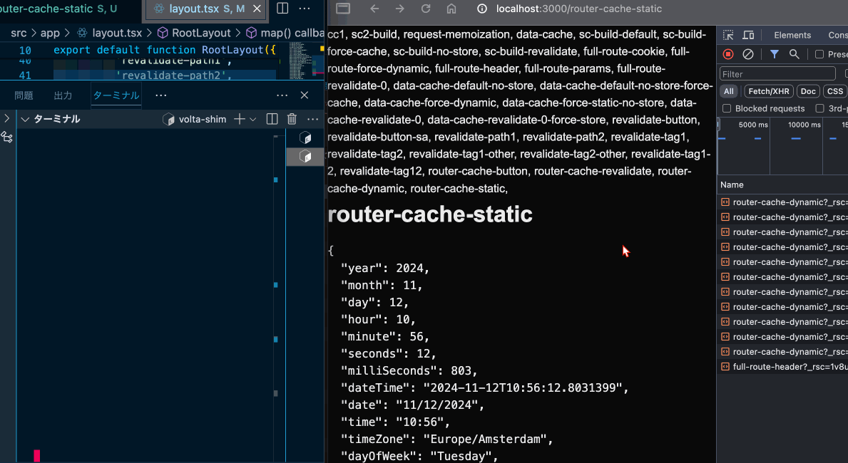848x463 pixels.
Task: Click the "timeZone": "Europe/Amsterdam" line
Action: click(x=446, y=439)
